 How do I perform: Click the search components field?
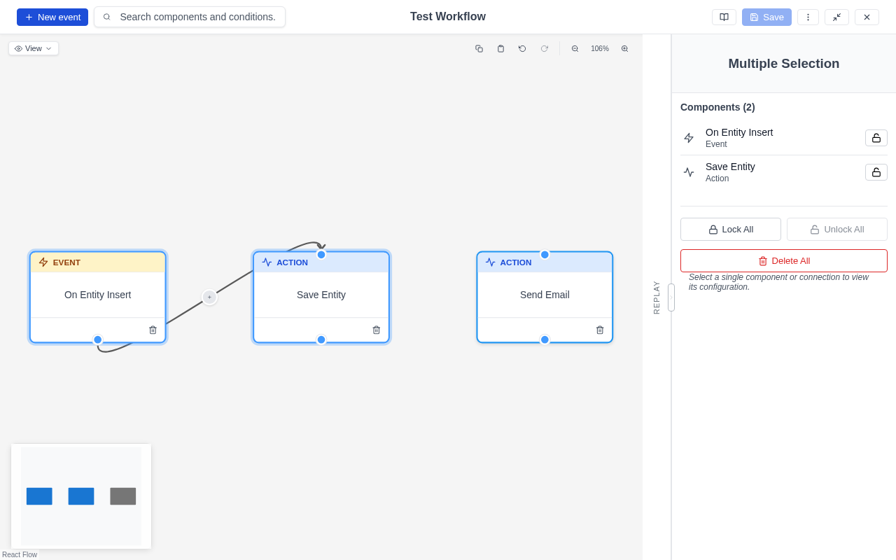[x=189, y=17]
